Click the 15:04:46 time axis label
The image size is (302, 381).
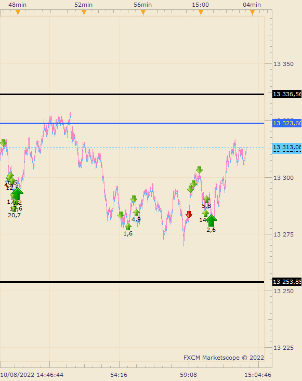coord(258,375)
